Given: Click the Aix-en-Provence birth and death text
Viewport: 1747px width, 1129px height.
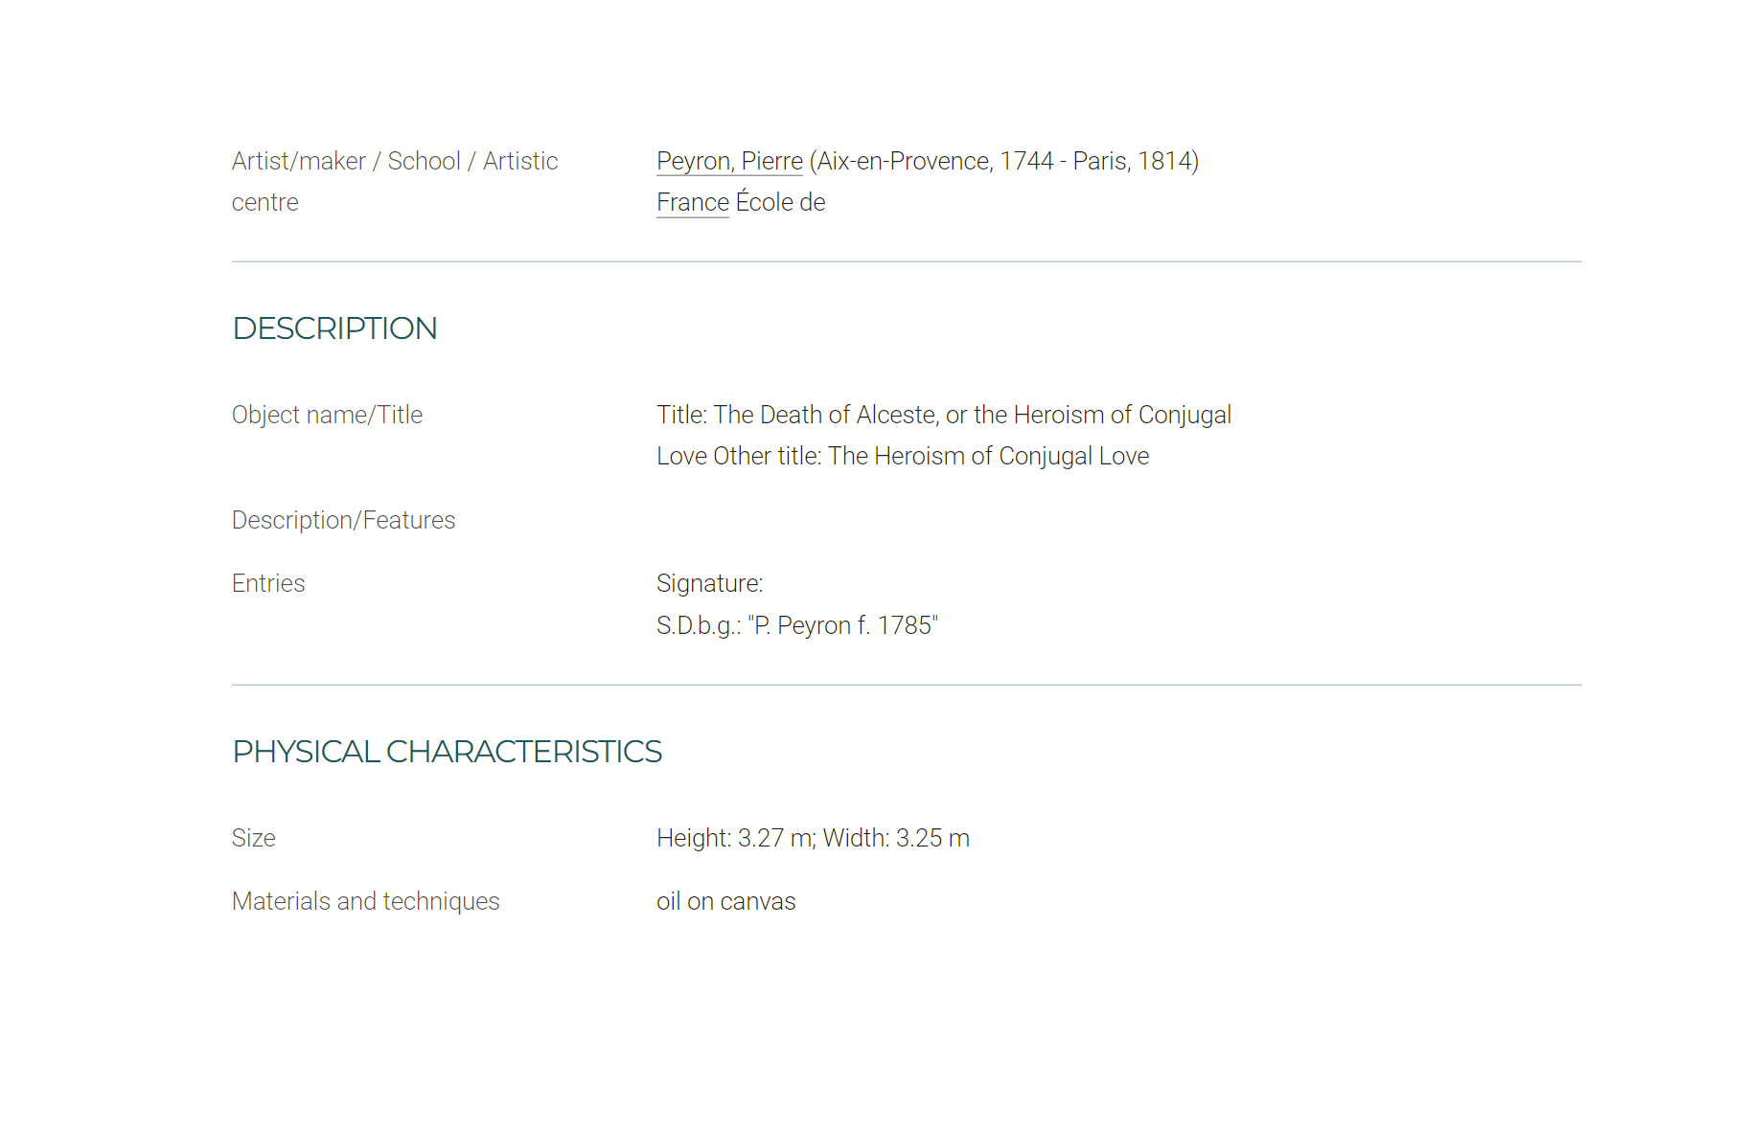Looking at the screenshot, I should pos(1004,161).
